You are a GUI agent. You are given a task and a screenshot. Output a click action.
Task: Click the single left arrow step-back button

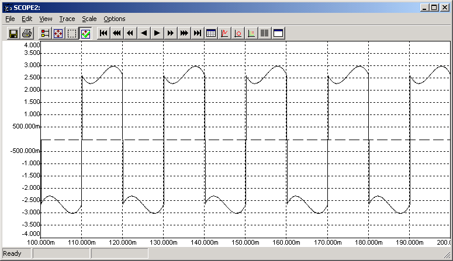pos(144,33)
